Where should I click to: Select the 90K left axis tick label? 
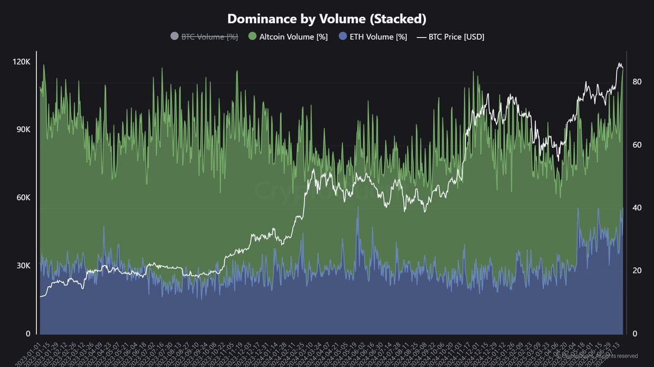23,129
